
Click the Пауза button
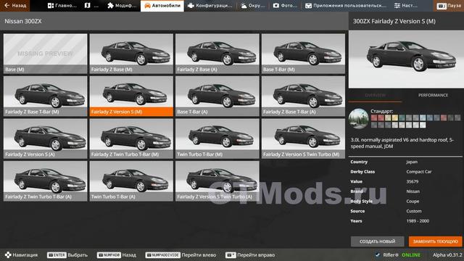click(449, 6)
